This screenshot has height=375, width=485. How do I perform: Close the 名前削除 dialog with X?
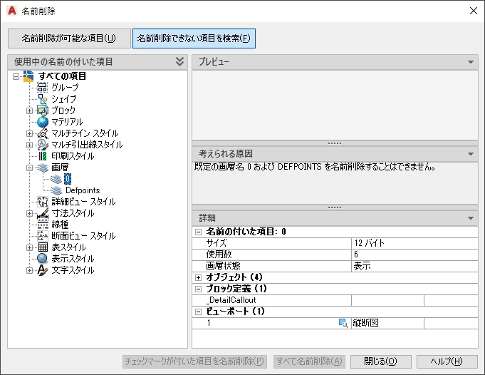(473, 11)
